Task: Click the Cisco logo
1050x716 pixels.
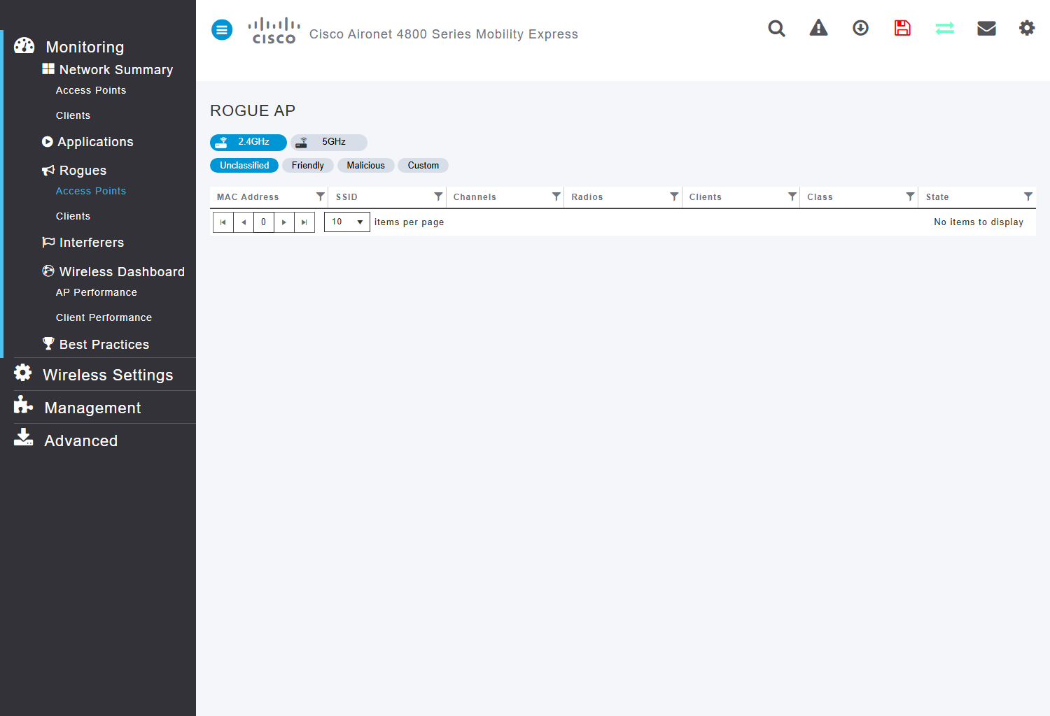Action: click(x=274, y=31)
